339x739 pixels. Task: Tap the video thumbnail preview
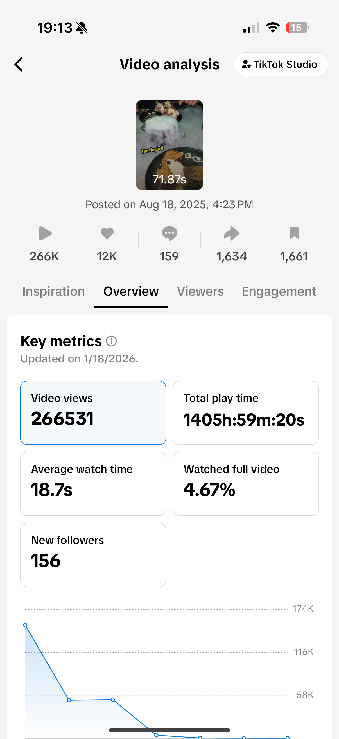(169, 145)
